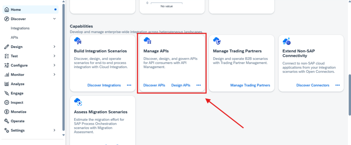Click the Monetize dollar icon

click(7, 112)
